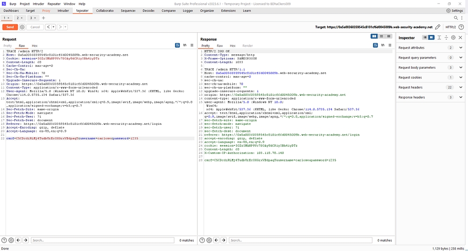The width and height of the screenshot is (468, 251).
Task: Toggle non-printable characters in Request panel
Action: (x=184, y=45)
